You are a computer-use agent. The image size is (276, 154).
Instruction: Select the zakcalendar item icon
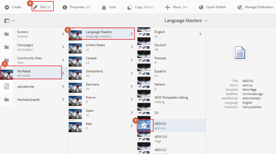pyautogui.click(x=7, y=86)
